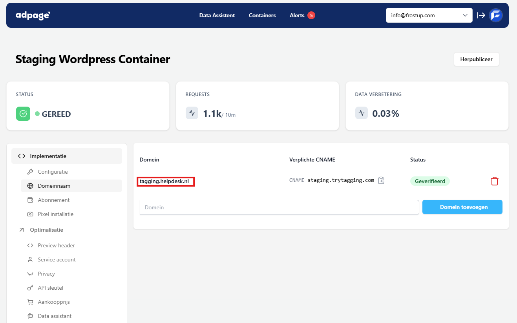Open the user profile avatar
The width and height of the screenshot is (517, 323).
coord(496,15)
